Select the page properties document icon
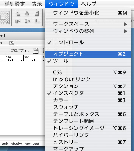134x151 pixels. [36, 51]
